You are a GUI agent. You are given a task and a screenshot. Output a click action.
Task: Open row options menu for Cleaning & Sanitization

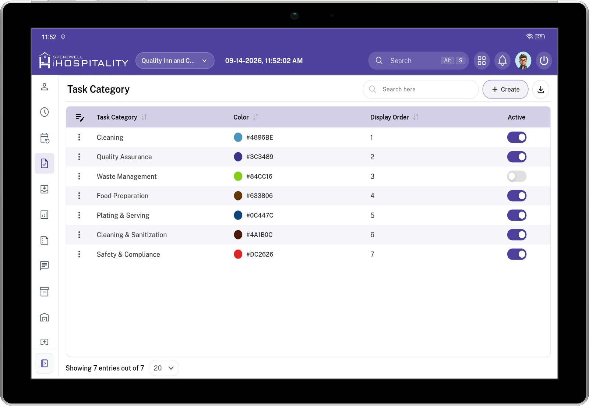pos(79,235)
